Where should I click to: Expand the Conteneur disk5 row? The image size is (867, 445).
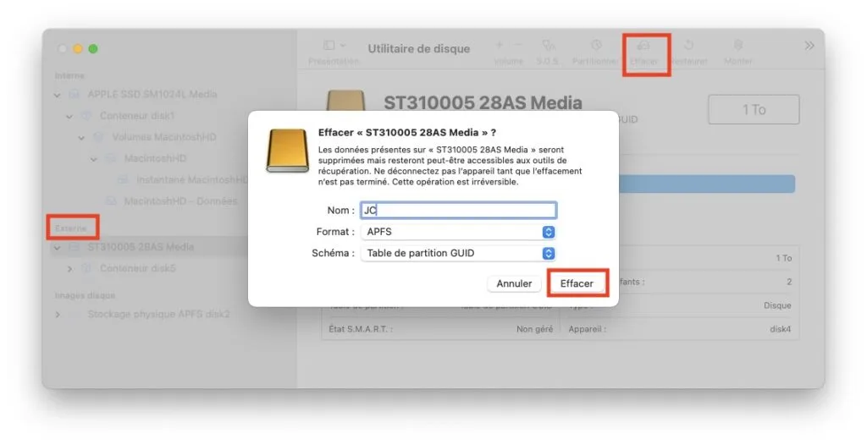pyautogui.click(x=69, y=269)
